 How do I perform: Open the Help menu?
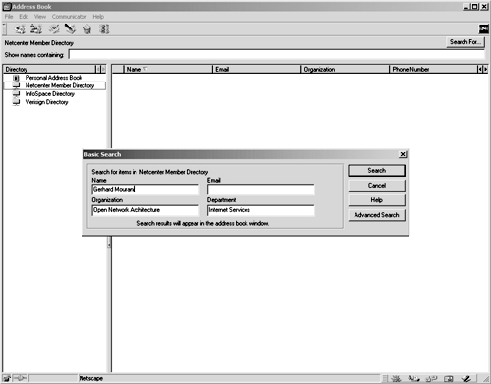coord(98,17)
